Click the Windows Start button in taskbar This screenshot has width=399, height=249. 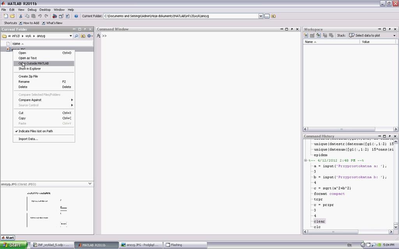click(x=14, y=245)
